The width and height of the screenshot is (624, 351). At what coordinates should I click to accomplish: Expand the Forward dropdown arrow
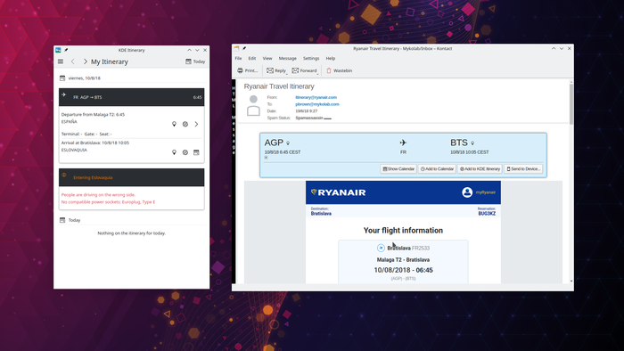tap(317, 73)
